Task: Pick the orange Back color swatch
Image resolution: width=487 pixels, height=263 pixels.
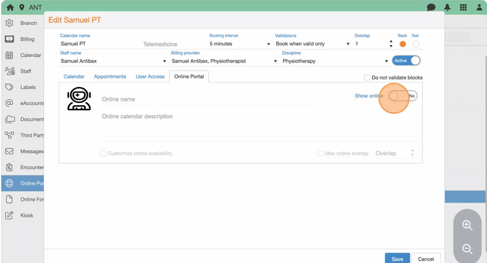Action: pos(402,44)
